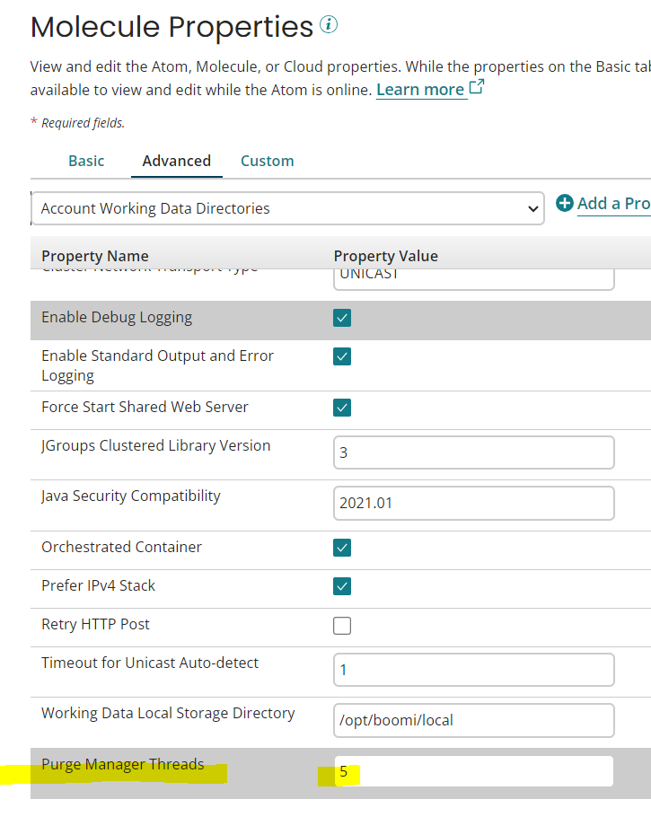
Task: Switch to the Basic tab
Action: pyautogui.click(x=86, y=161)
